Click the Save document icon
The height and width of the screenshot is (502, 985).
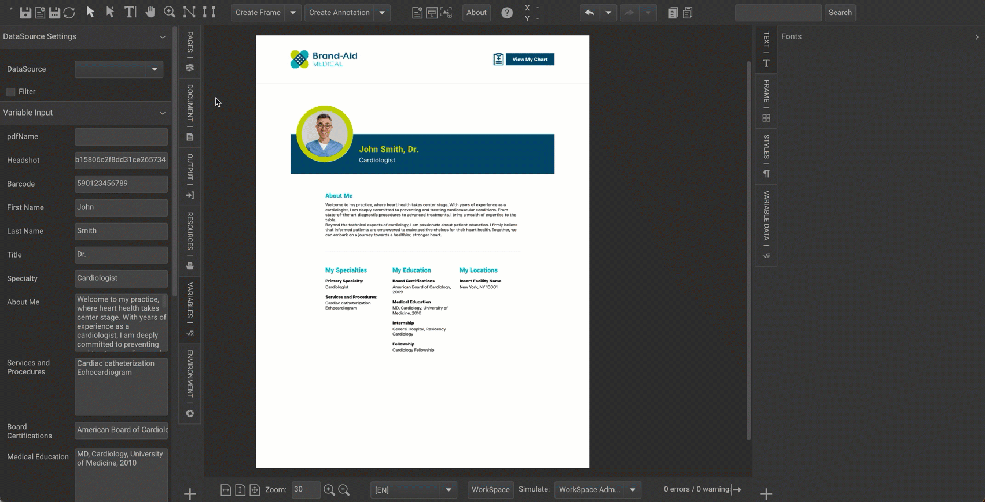click(25, 12)
